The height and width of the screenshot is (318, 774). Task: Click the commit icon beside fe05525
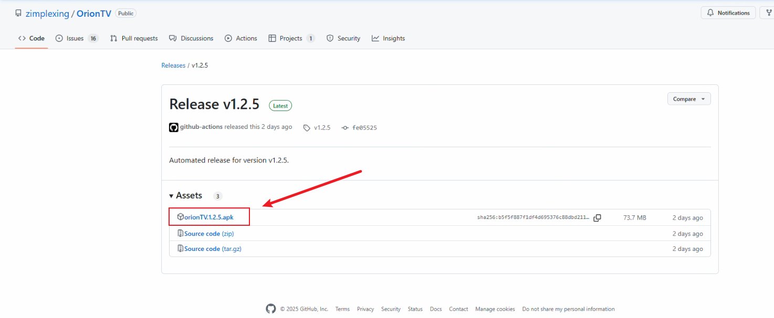coord(345,128)
